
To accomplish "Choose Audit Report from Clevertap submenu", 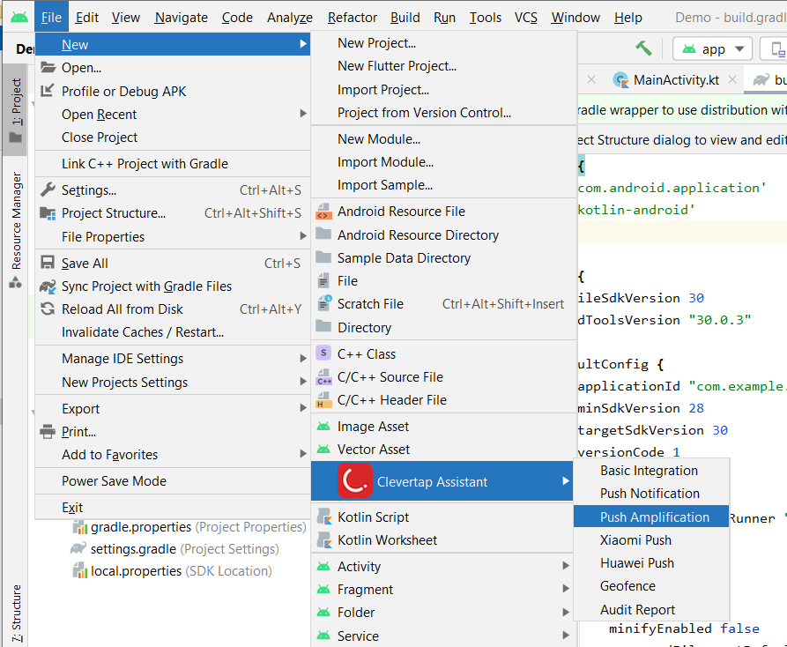I will click(651, 609).
